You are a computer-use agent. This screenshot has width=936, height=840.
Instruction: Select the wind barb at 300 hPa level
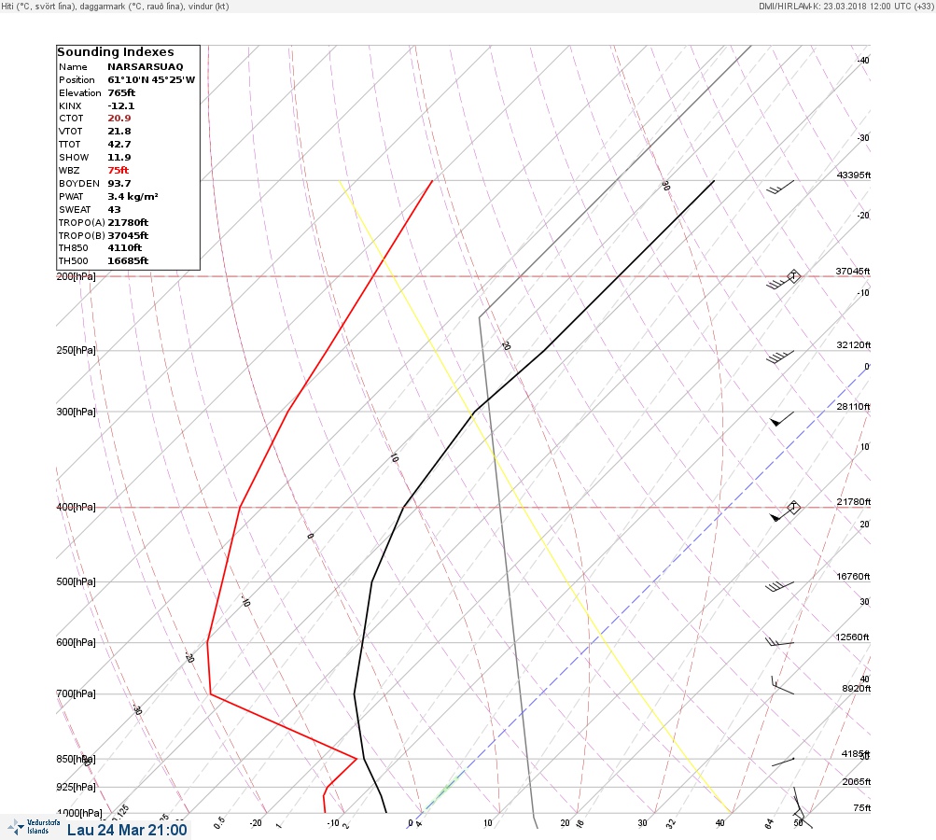pos(782,418)
